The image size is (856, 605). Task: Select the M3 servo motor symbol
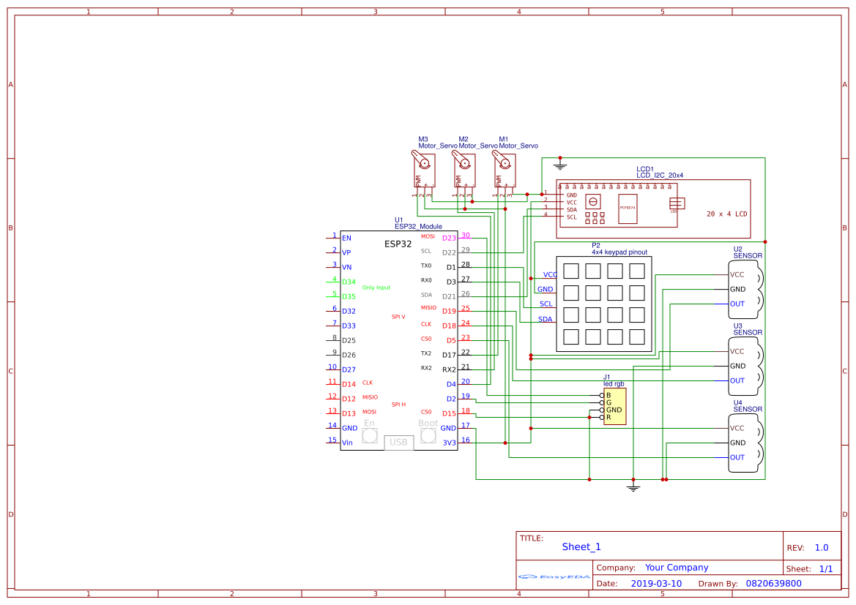tap(422, 170)
